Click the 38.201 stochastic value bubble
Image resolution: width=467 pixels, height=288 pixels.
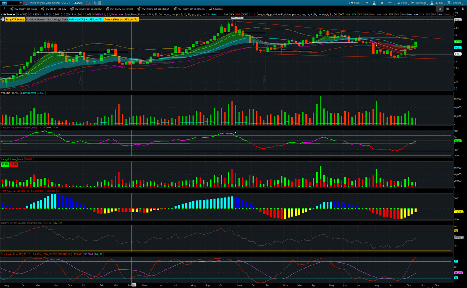click(458, 273)
